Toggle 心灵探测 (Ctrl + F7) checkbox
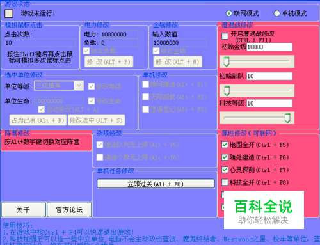The width and height of the screenshot is (320, 245). pyautogui.click(x=225, y=170)
